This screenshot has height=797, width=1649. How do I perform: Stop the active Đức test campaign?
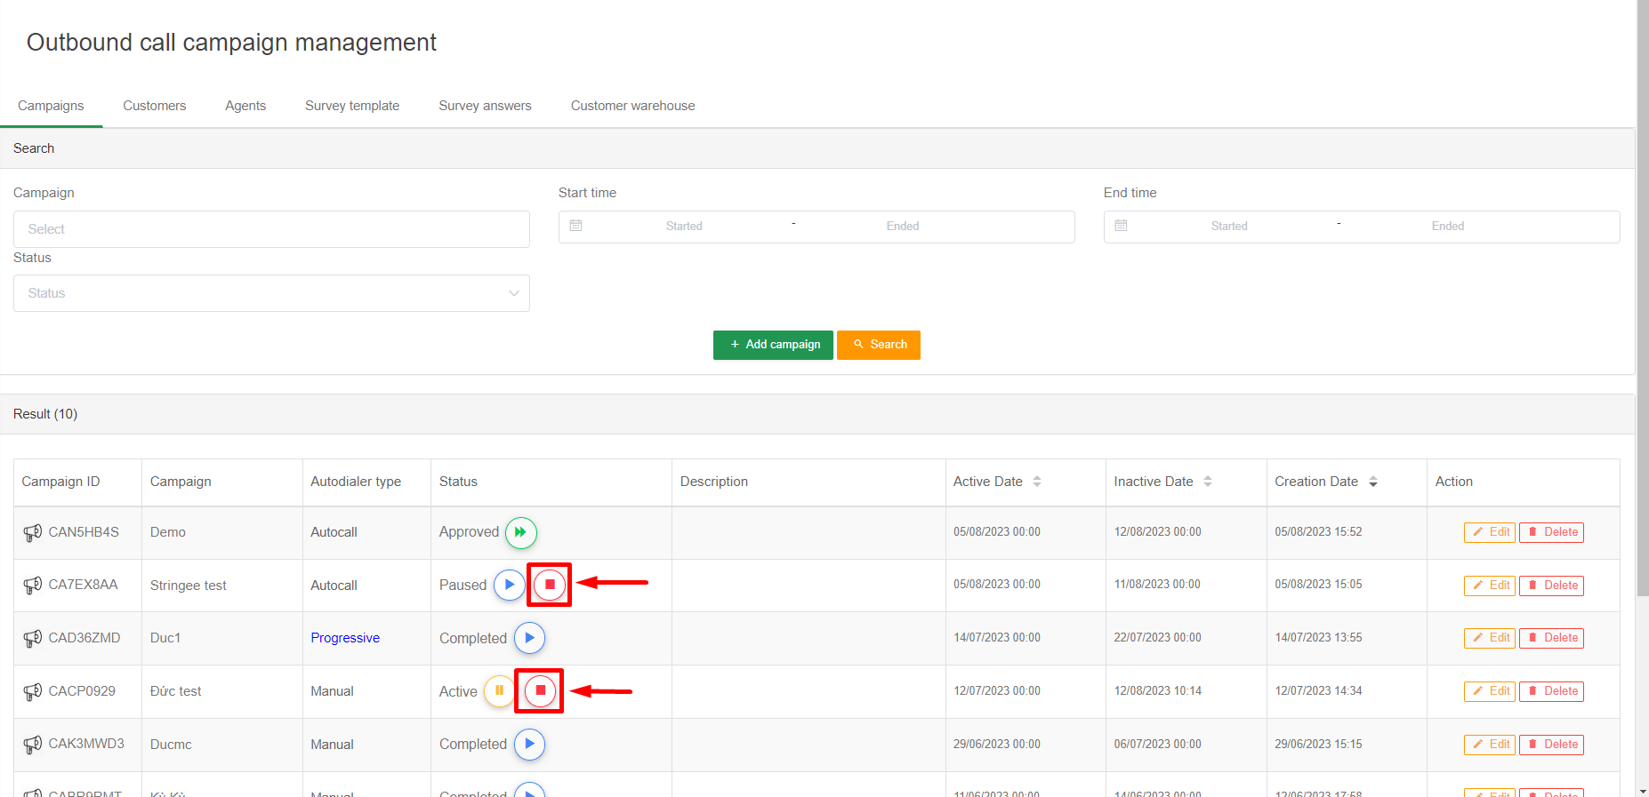point(540,691)
